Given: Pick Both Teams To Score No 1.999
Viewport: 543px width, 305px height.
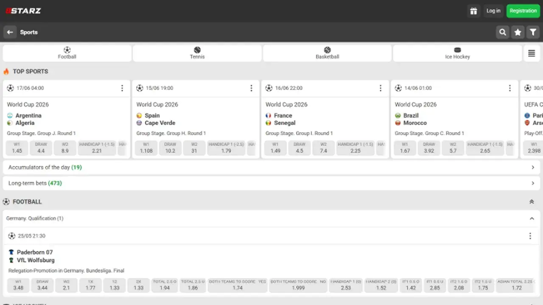Looking at the screenshot, I should (x=298, y=285).
